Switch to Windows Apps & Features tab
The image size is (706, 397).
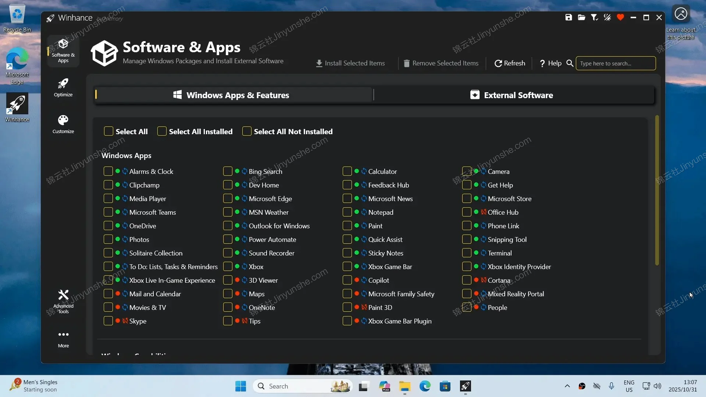[233, 95]
